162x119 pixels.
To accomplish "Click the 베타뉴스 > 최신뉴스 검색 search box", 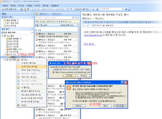I will tap(53, 18).
